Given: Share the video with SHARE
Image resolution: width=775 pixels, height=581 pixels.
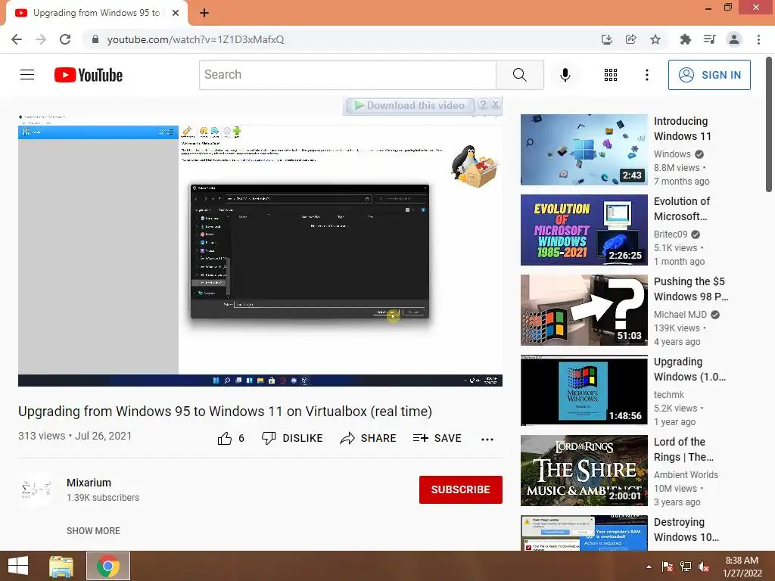Looking at the screenshot, I should click(369, 438).
